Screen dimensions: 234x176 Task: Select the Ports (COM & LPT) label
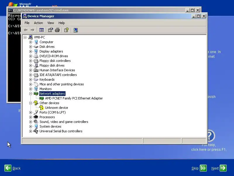(x=53, y=112)
